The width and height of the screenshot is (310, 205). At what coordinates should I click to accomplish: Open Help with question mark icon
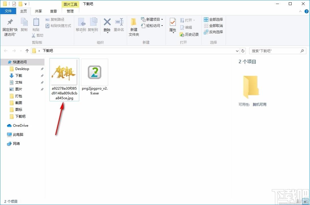306,11
